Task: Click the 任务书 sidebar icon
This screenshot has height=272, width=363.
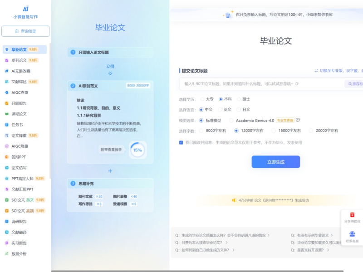Action: tap(7, 125)
